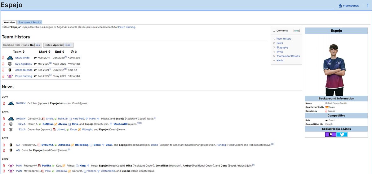372x174 pixels.
Task: Open reference 1 next to Jan 2020
Action: (66, 57)
